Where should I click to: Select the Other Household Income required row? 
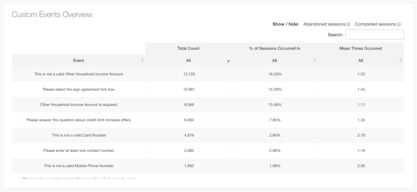(x=79, y=105)
